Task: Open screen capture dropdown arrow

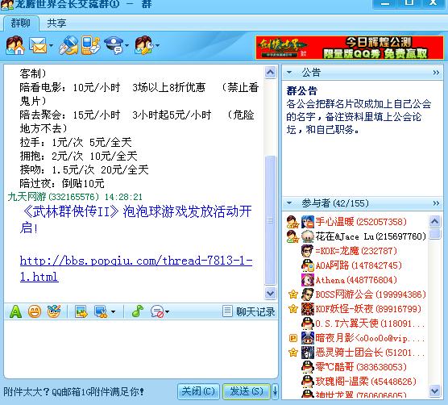Action: [113, 311]
